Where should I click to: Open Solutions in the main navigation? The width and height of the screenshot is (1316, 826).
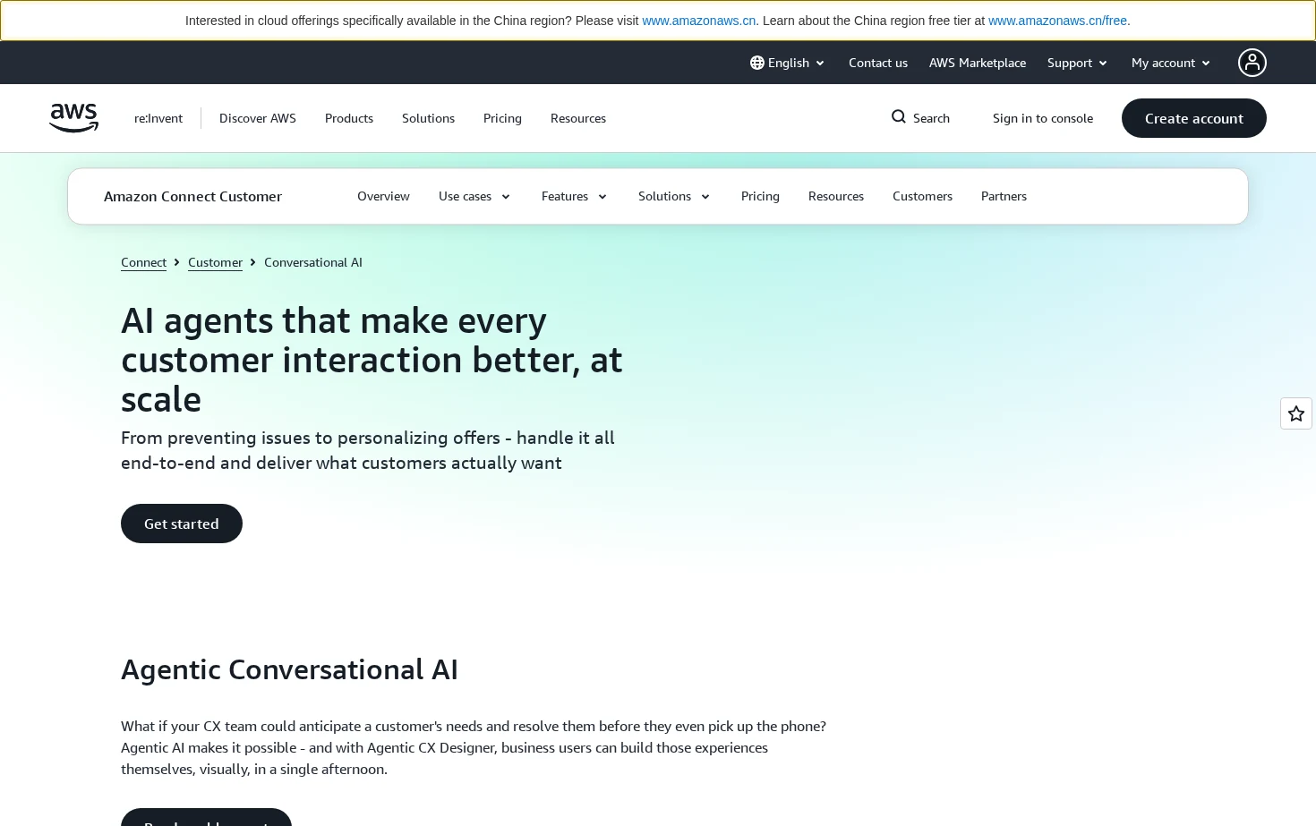click(428, 118)
